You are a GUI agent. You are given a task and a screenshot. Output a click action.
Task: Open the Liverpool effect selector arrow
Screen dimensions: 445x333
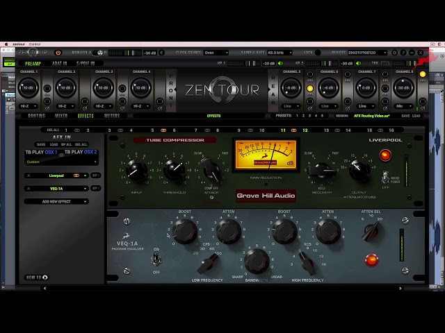[x=85, y=176]
